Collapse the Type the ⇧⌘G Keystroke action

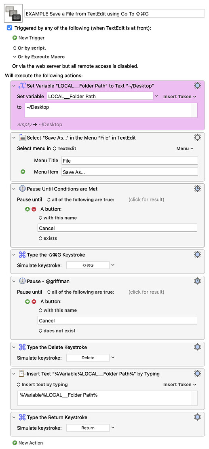click(14, 255)
